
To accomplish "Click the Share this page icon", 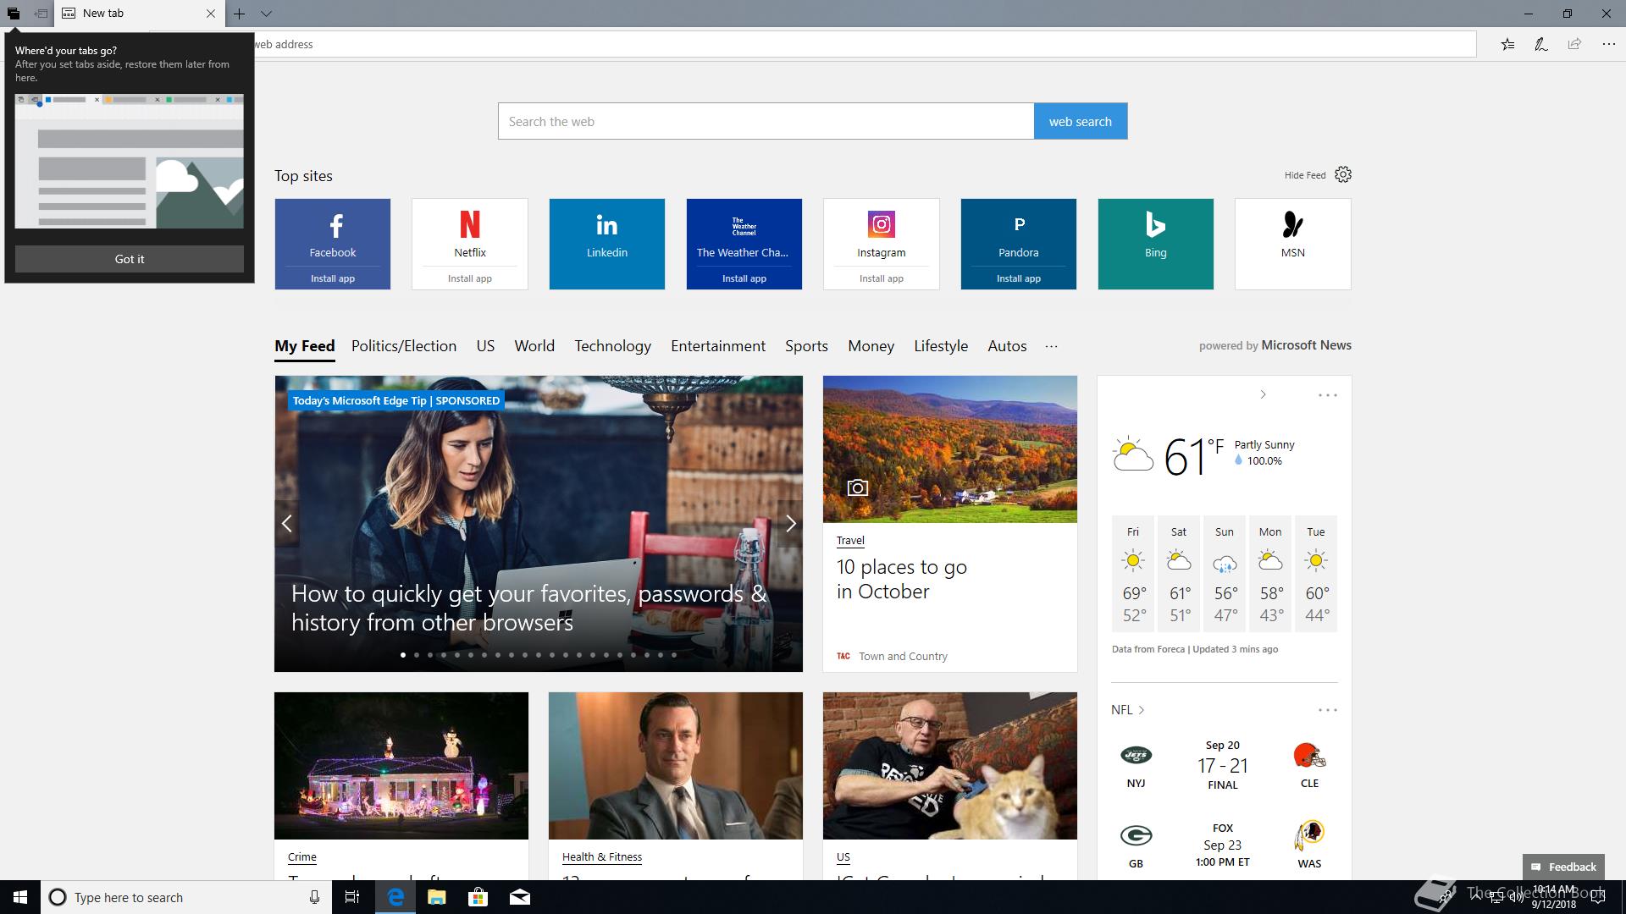I will click(1574, 44).
